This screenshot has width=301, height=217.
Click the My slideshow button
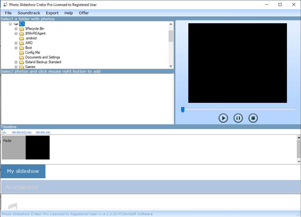(23, 171)
